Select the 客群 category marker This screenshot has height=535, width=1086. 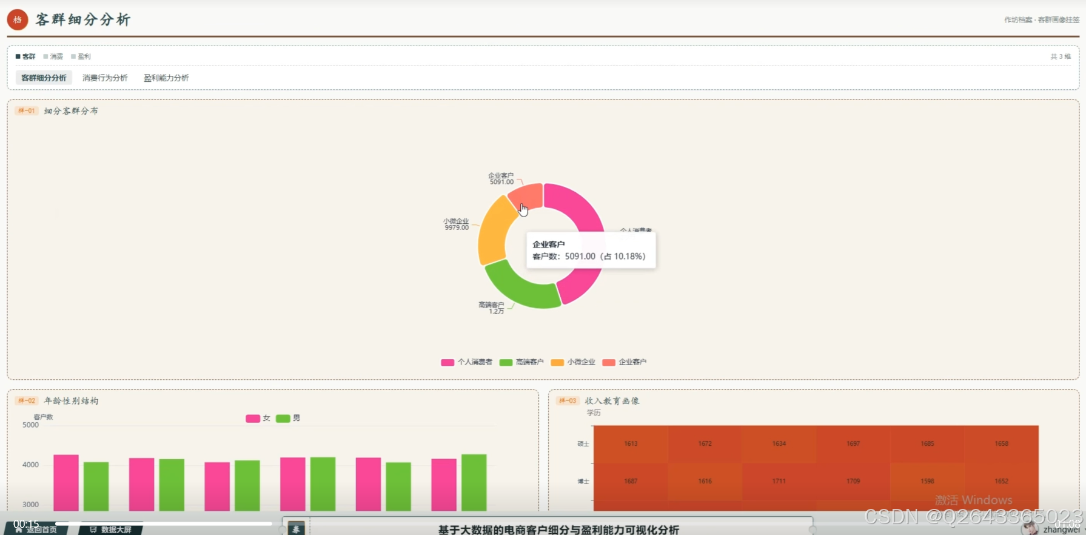[x=25, y=56]
